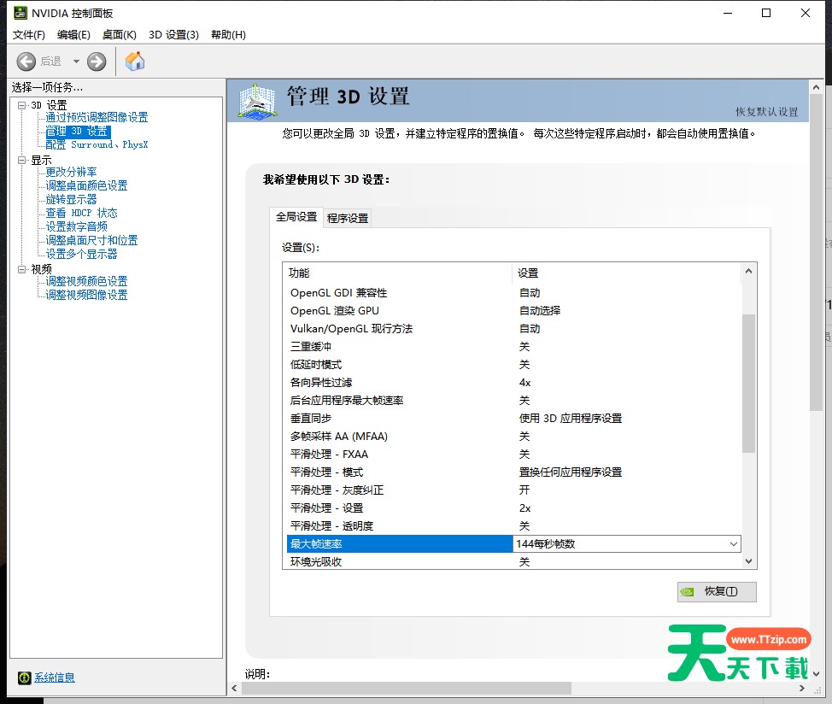Select 调整视频颜色设置 in the tree
This screenshot has height=704, width=832.
[x=86, y=281]
